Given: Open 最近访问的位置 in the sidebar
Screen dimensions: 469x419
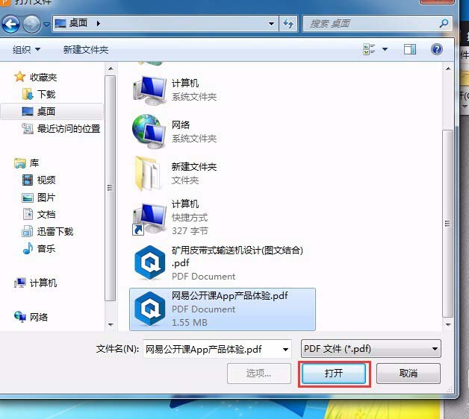Looking at the screenshot, I should 68,128.
